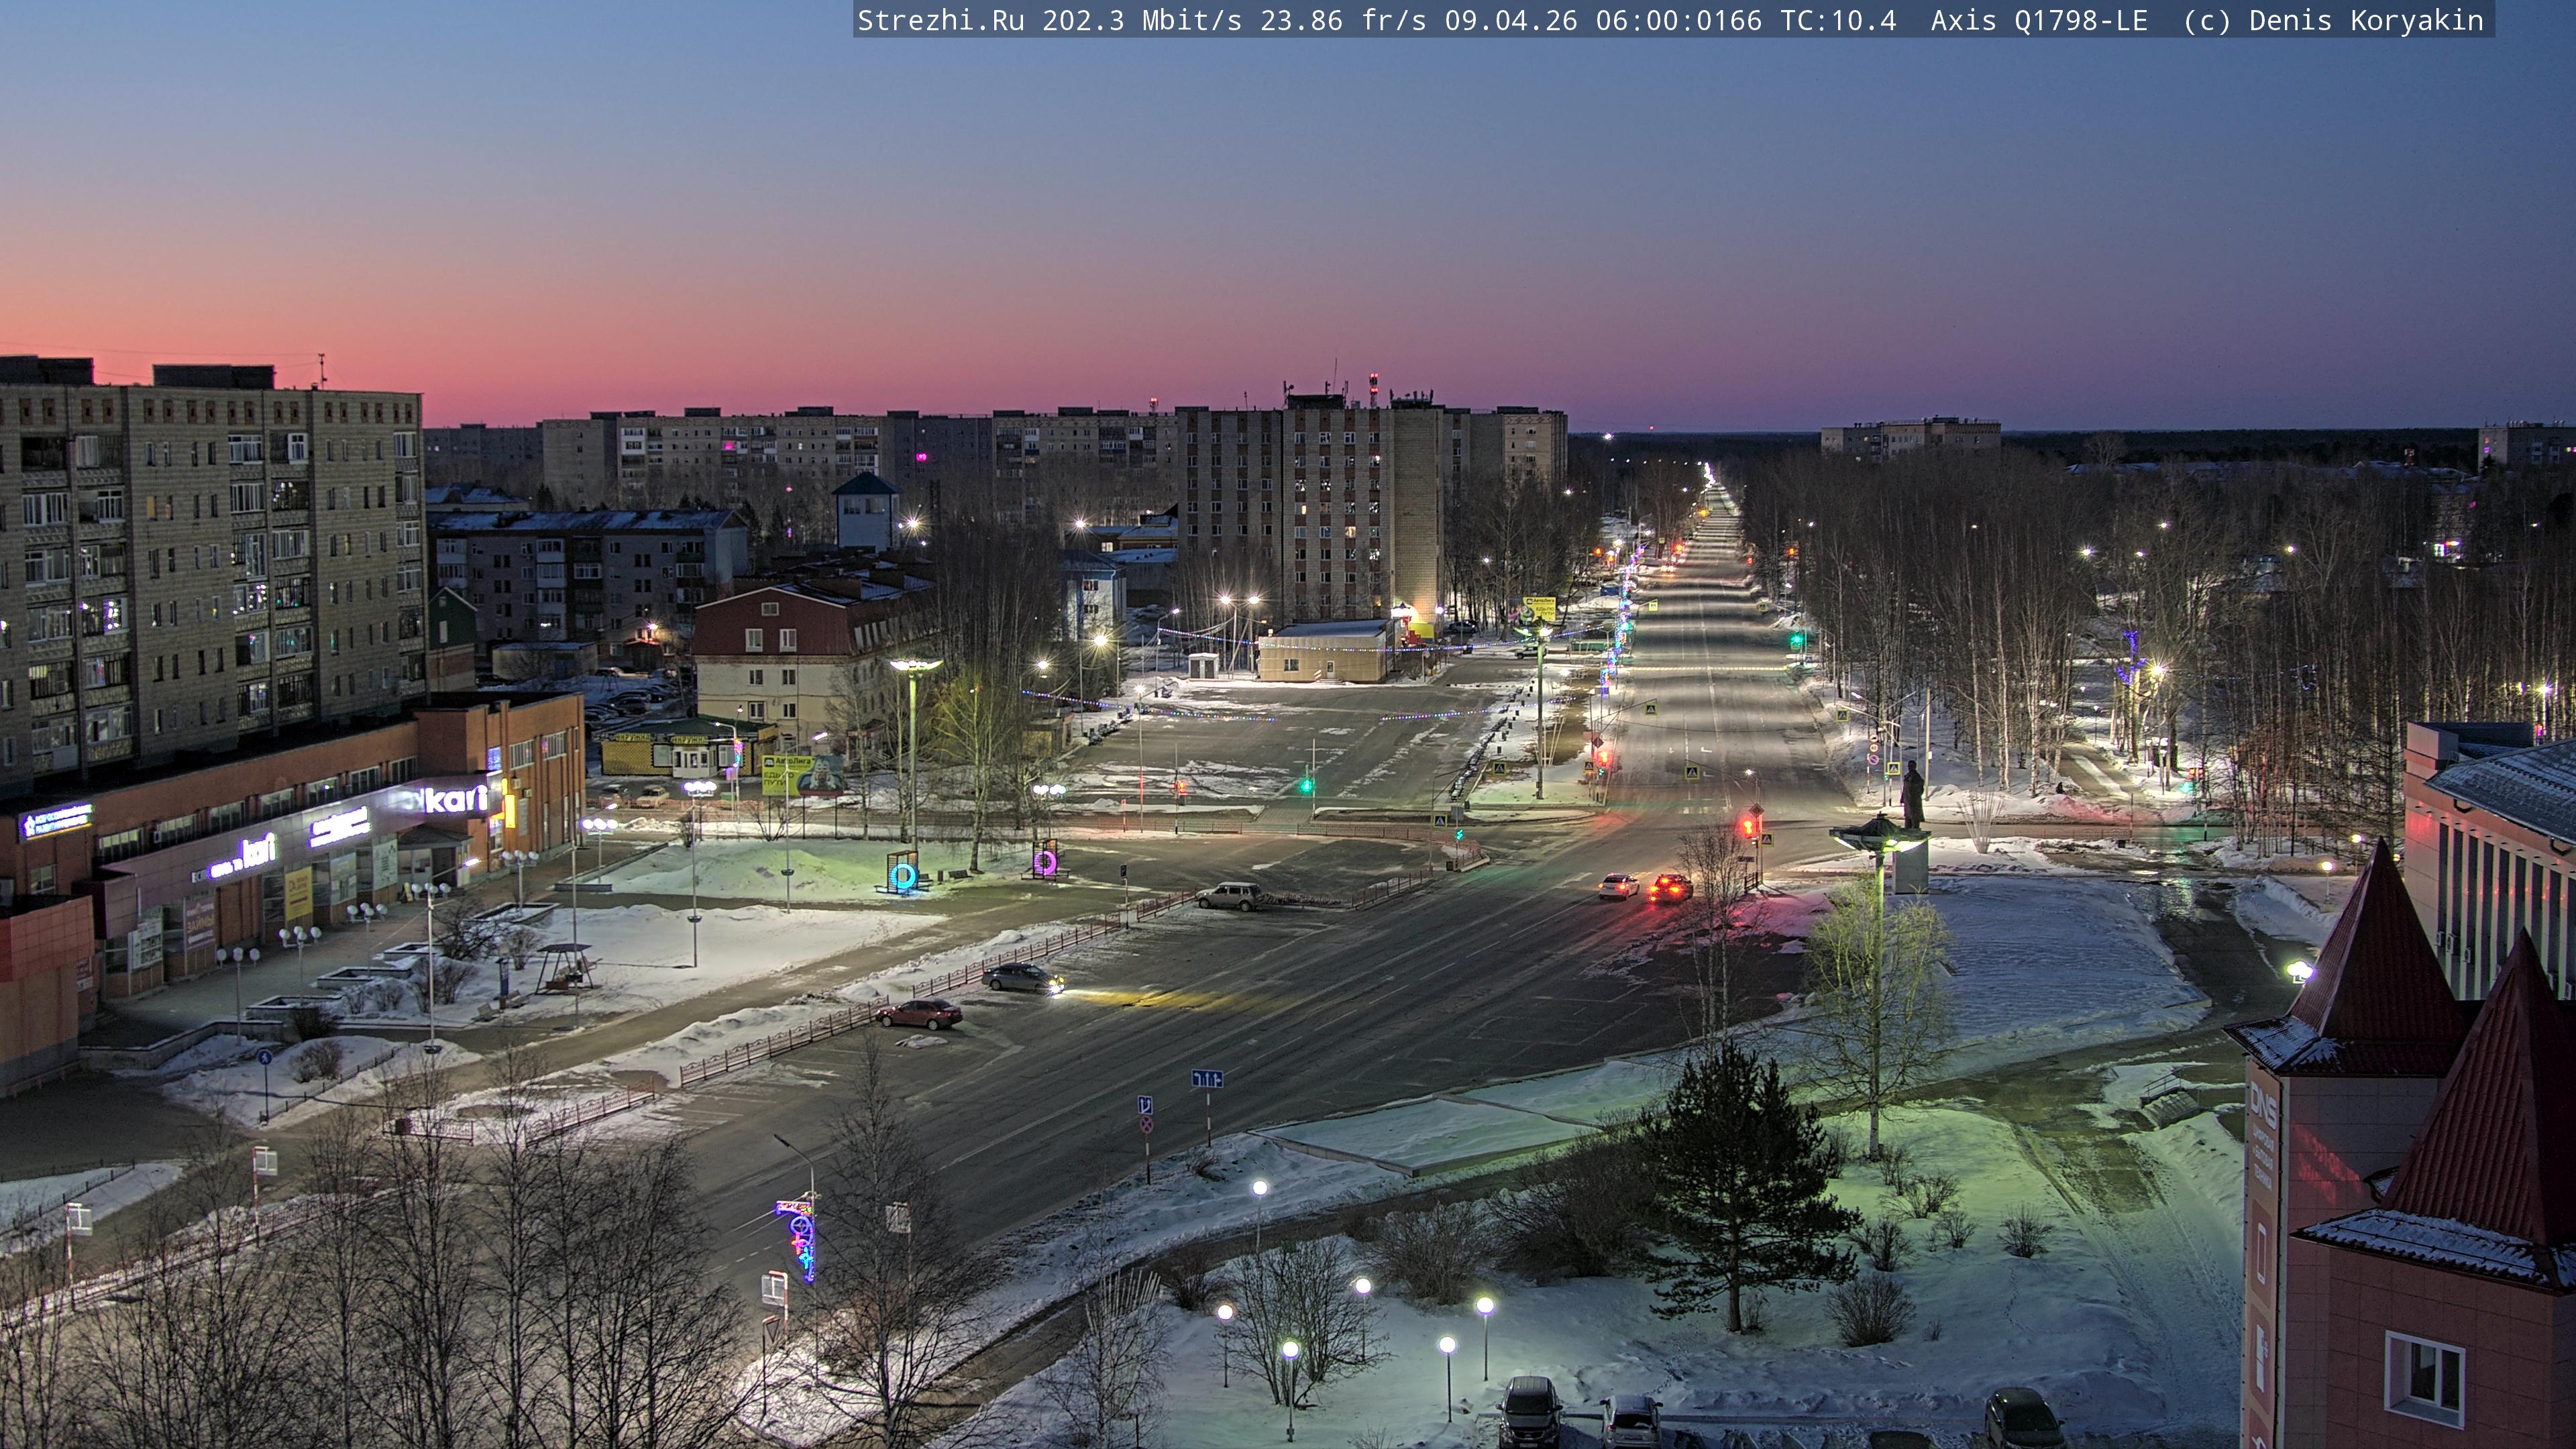Viewport: 2576px width, 1449px height.
Task: Click the green traffic light near plaza
Action: pyautogui.click(x=1306, y=786)
